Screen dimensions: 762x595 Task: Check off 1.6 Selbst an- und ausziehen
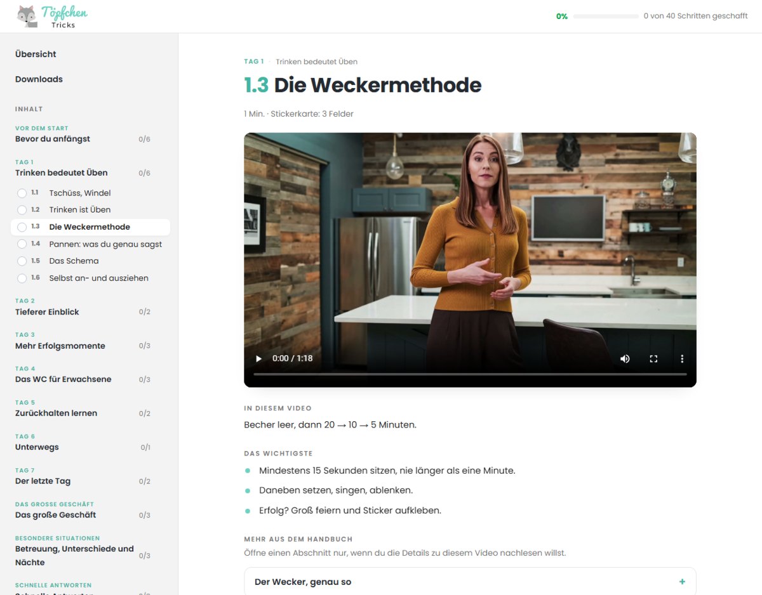click(x=22, y=278)
